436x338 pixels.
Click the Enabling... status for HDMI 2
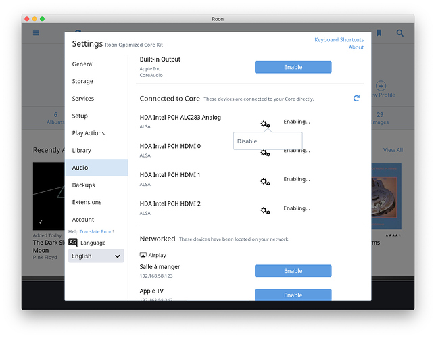pyautogui.click(x=297, y=208)
